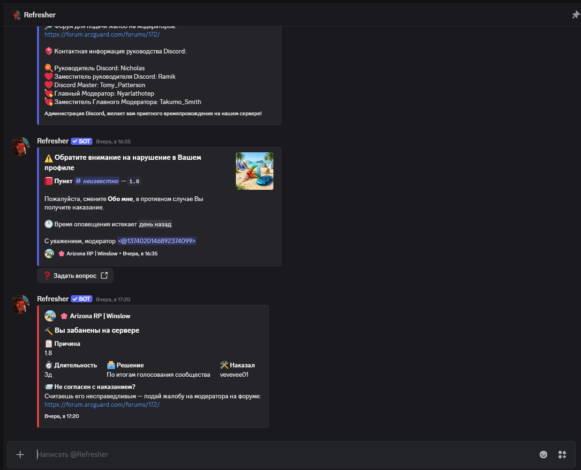This screenshot has width=581, height=470.
Task: Click the moderator mention <@1374020146892374099>
Action: [157, 241]
